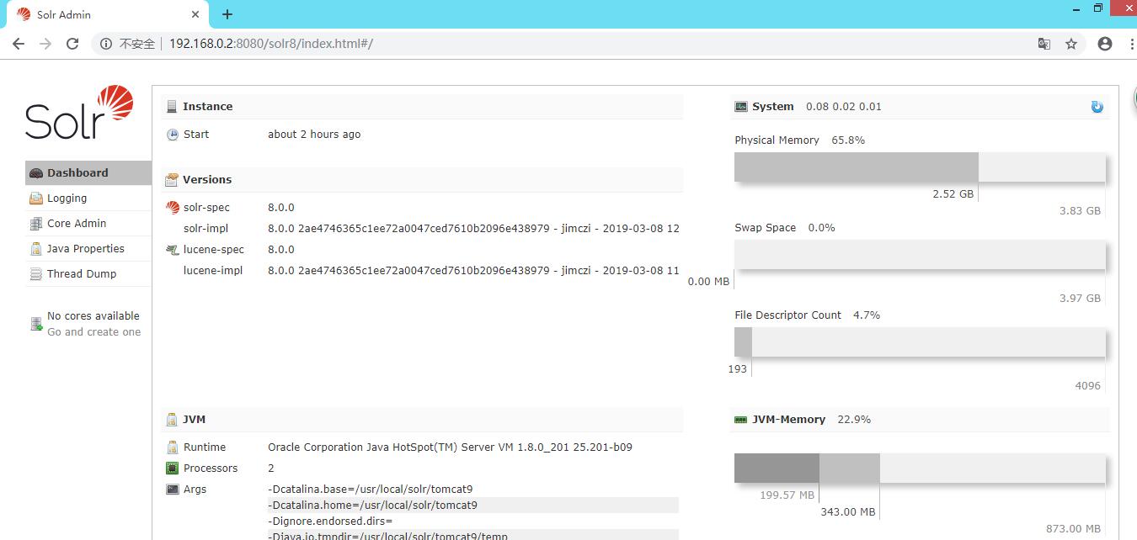Click the JVM section jar icon
The height and width of the screenshot is (540, 1137).
pos(172,420)
